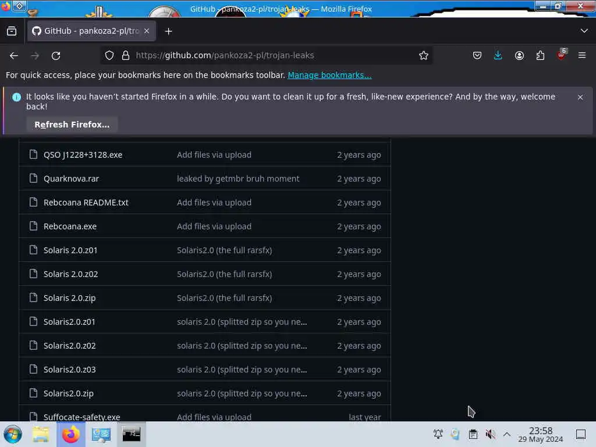Screen dimensions: 596x447
Task: Dismiss the Firefox refresh notification bar
Action: point(580,97)
